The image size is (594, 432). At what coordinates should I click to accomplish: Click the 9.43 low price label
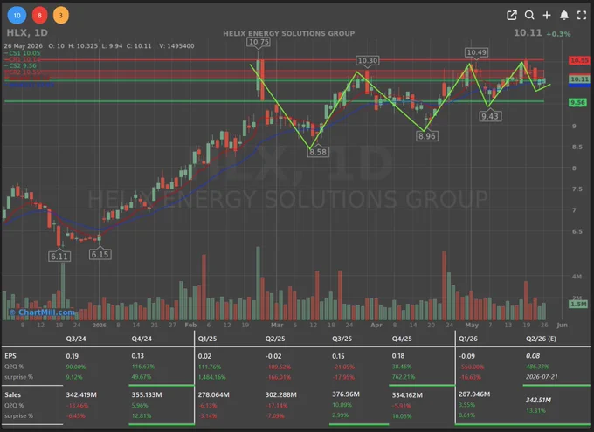(x=490, y=116)
